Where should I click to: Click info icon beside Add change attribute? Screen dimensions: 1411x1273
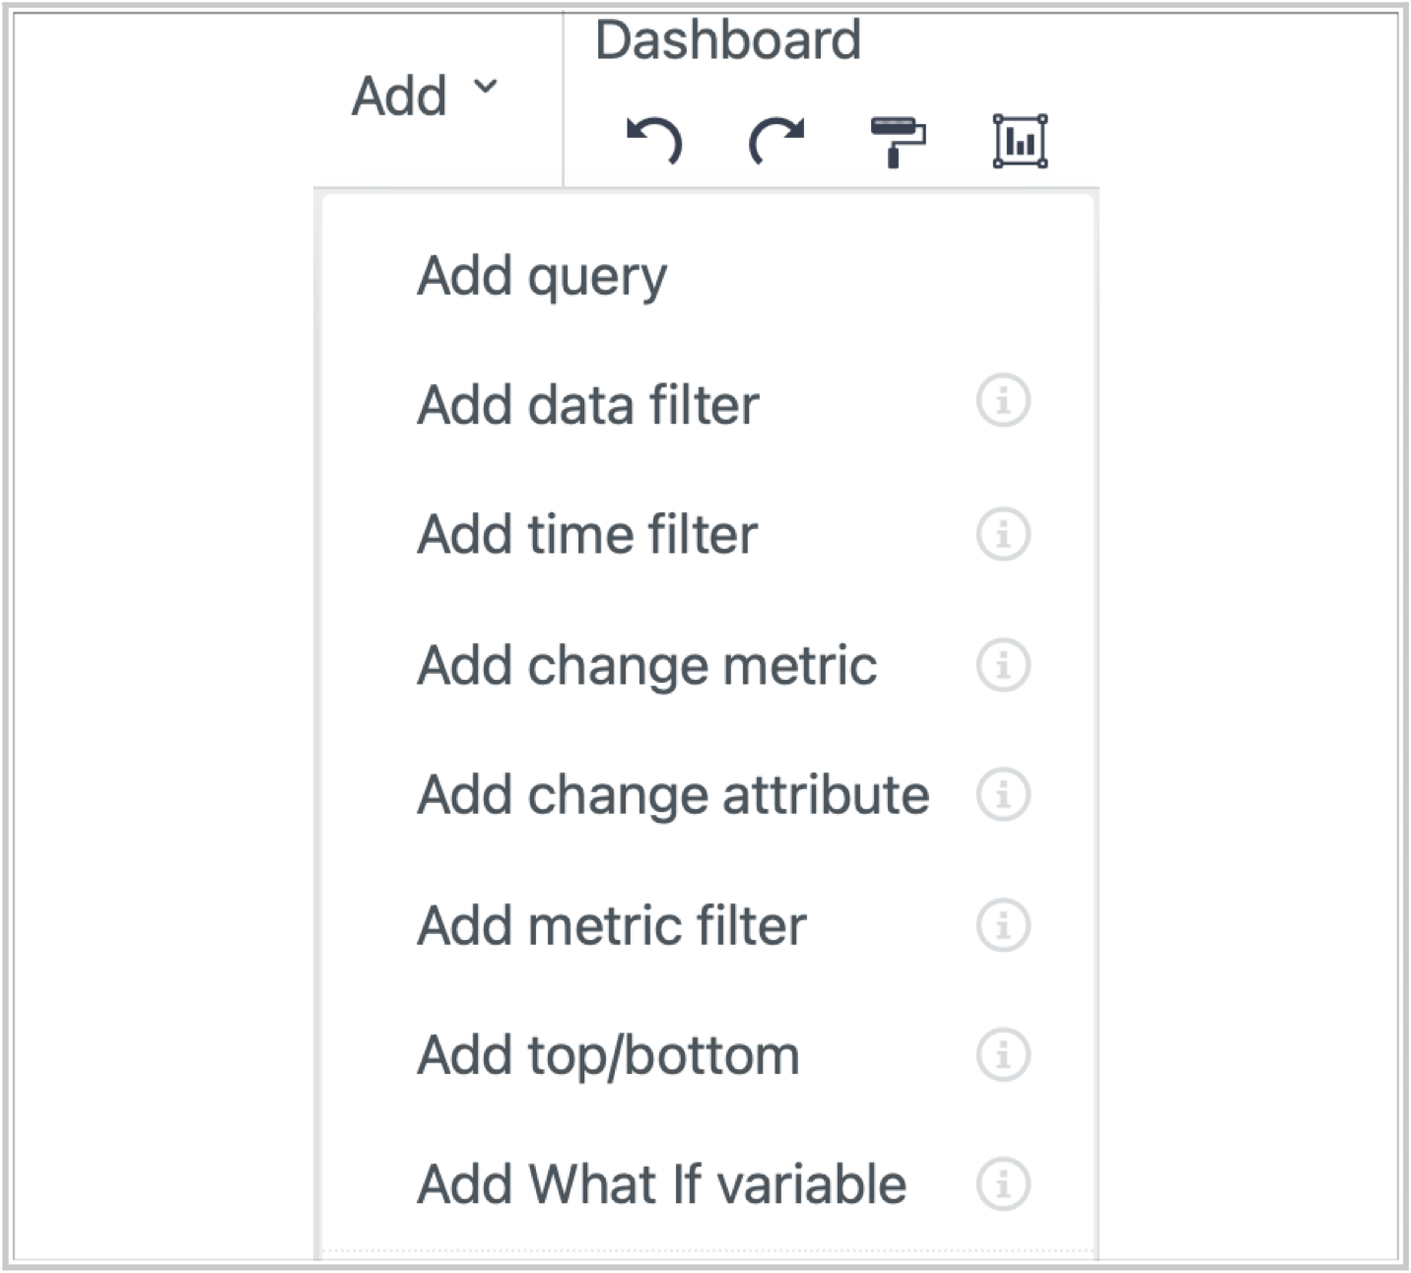coord(1003,794)
